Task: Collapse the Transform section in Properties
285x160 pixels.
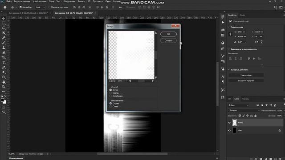Action: point(228,27)
